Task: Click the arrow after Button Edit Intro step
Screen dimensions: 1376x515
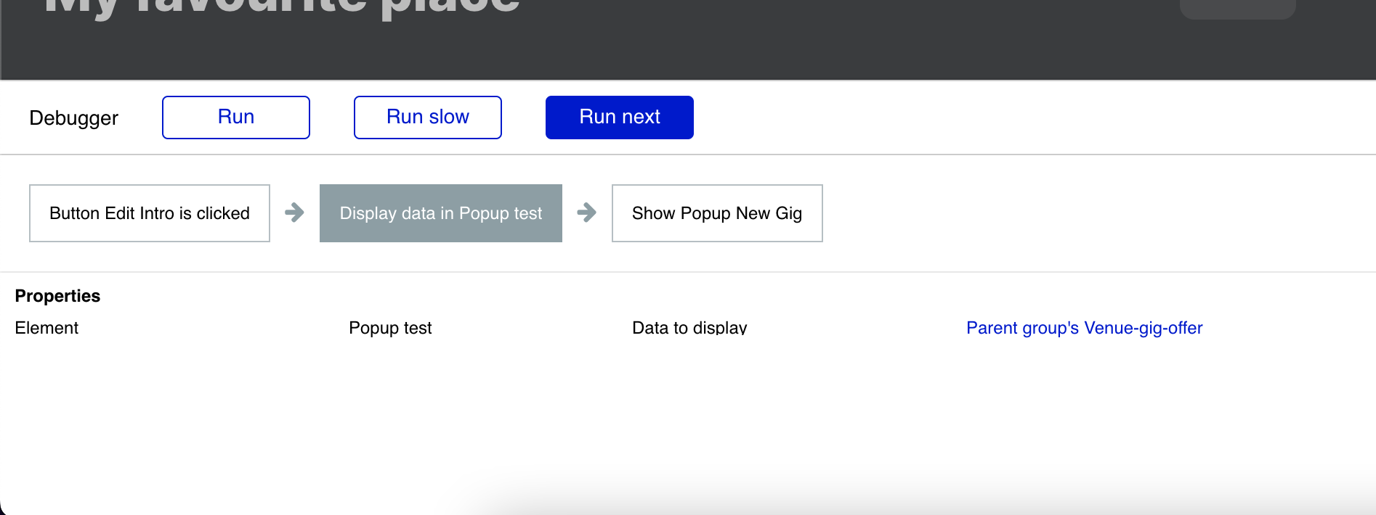Action: coord(294,213)
